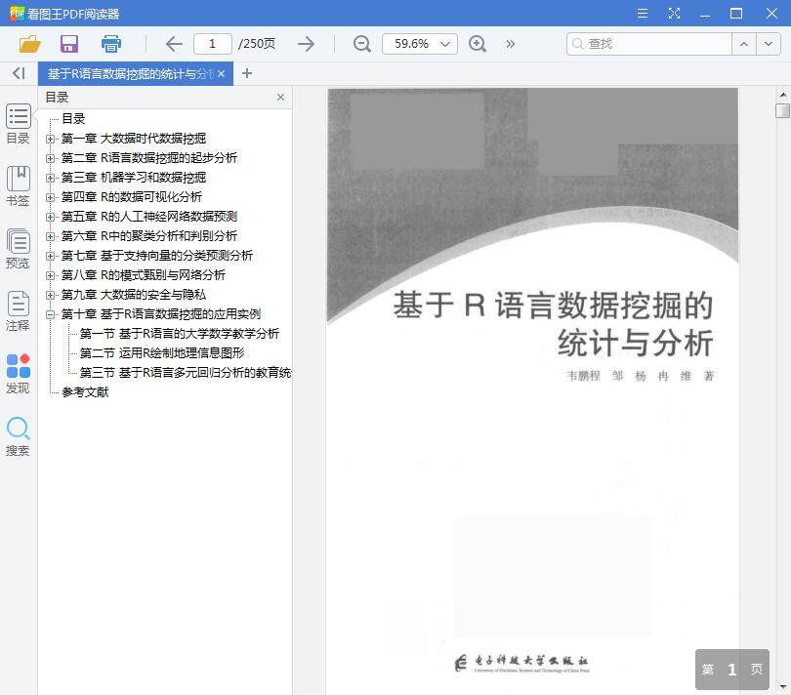791x695 pixels.
Task: Open the 发现 discover panel
Action: click(x=19, y=374)
